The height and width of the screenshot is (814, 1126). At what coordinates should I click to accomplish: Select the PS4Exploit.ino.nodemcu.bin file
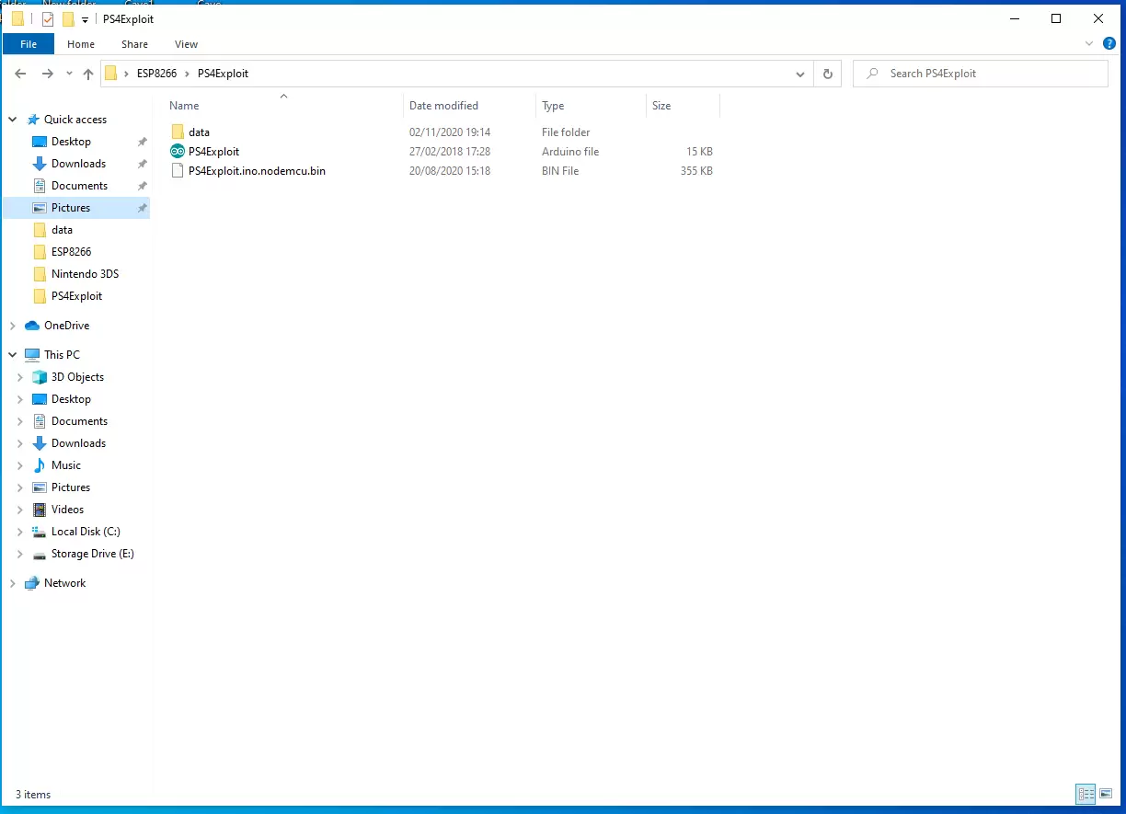click(257, 171)
